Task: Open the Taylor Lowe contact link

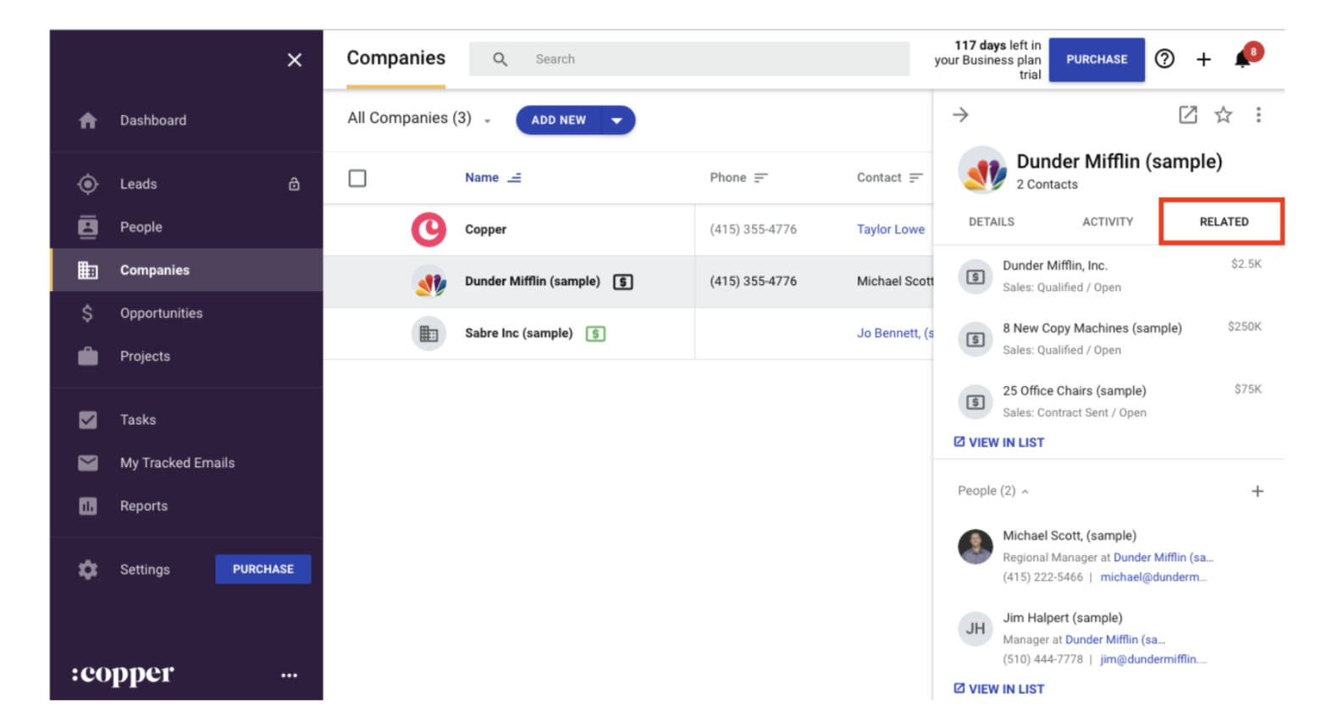Action: click(891, 229)
